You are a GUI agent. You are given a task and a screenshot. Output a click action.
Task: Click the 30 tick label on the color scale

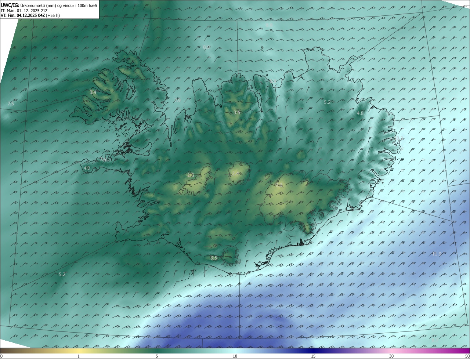click(391, 356)
